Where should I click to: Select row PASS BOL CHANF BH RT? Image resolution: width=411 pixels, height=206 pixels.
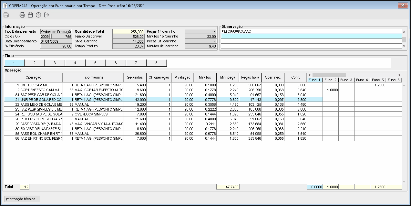[x=203, y=134]
